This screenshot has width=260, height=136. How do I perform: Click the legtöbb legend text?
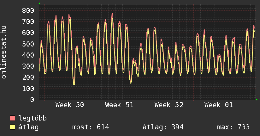point(32,118)
